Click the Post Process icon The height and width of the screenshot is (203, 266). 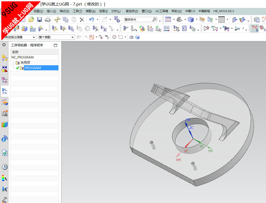pyautogui.click(x=176, y=28)
